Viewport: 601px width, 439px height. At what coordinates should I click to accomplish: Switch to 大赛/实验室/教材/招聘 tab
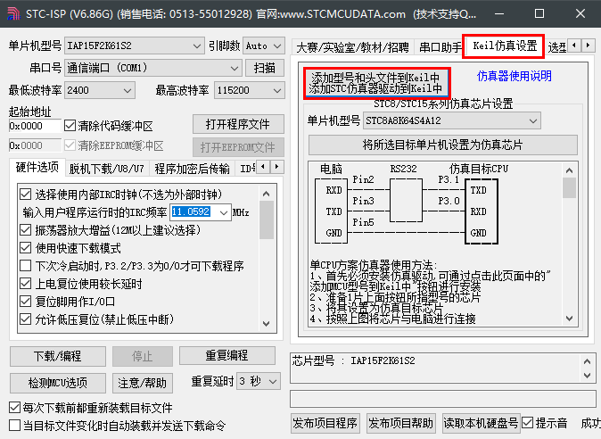[x=352, y=47]
